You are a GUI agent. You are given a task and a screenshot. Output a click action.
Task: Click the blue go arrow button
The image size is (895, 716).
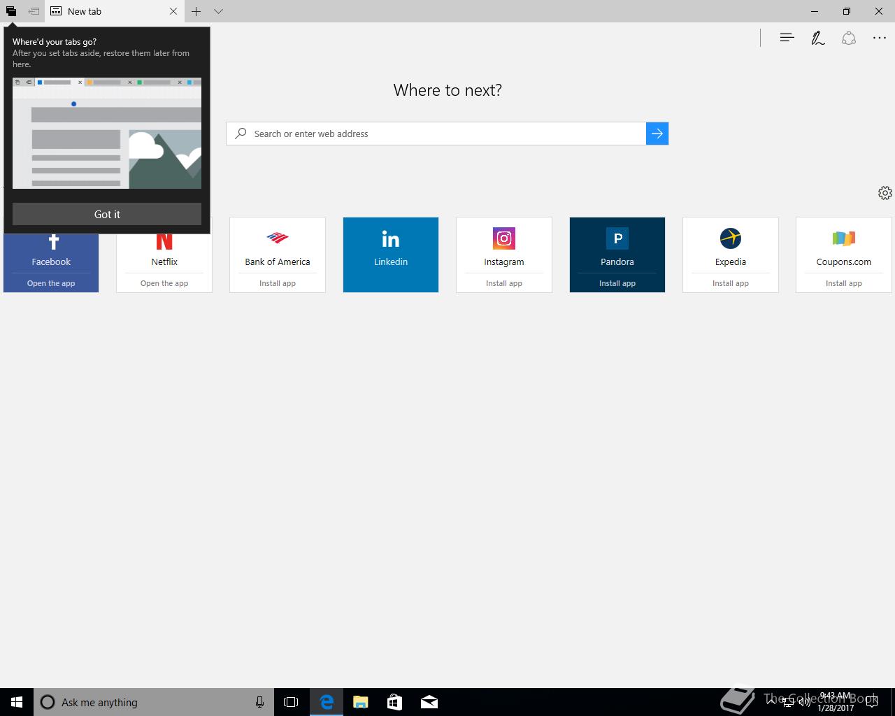657,134
